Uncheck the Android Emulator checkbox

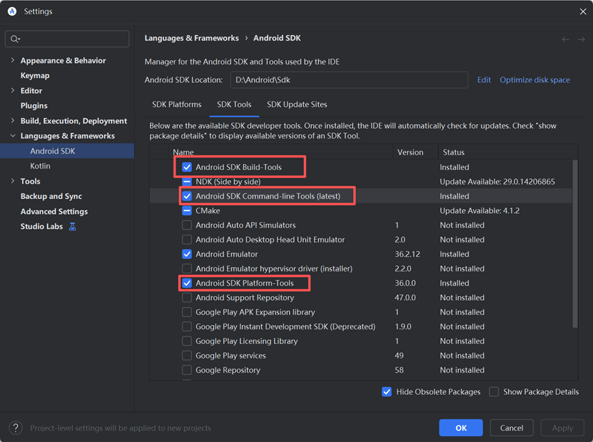(x=187, y=254)
